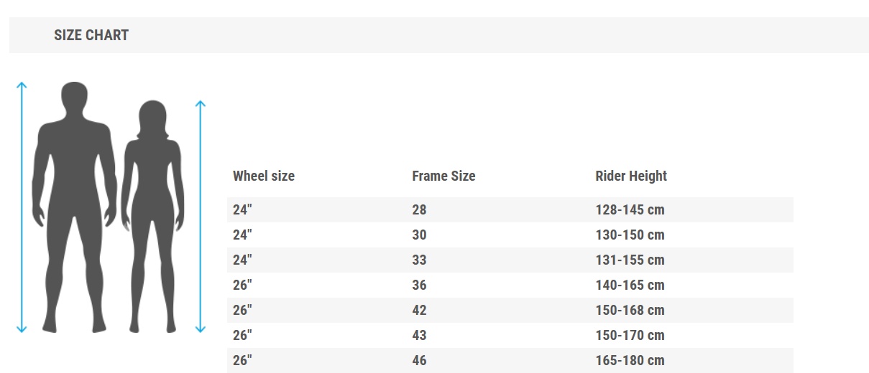This screenshot has width=869, height=373.
Task: Click the left blue height arrow
Action: (x=22, y=207)
